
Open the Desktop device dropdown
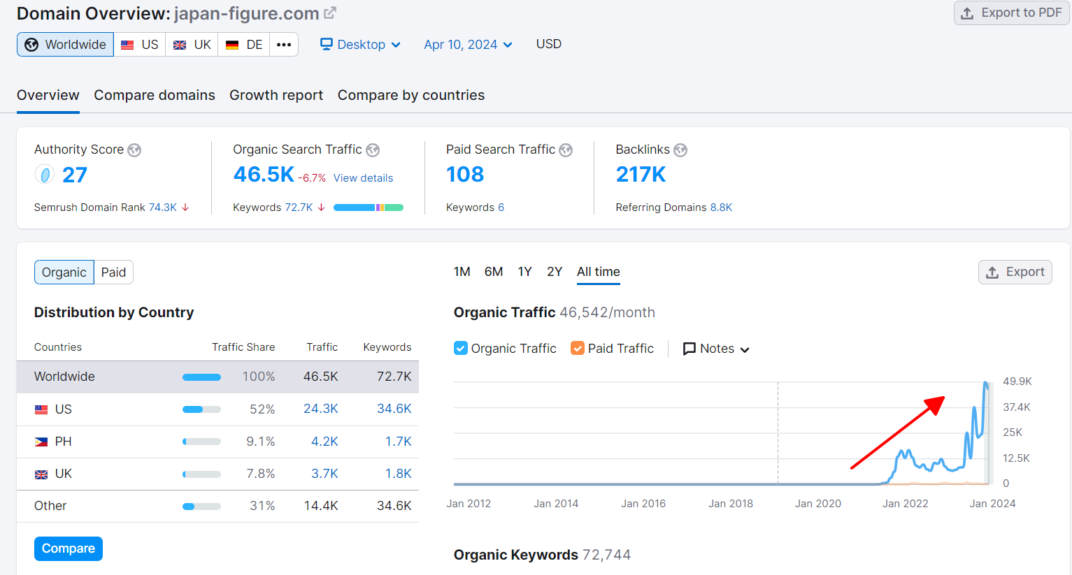click(x=360, y=45)
